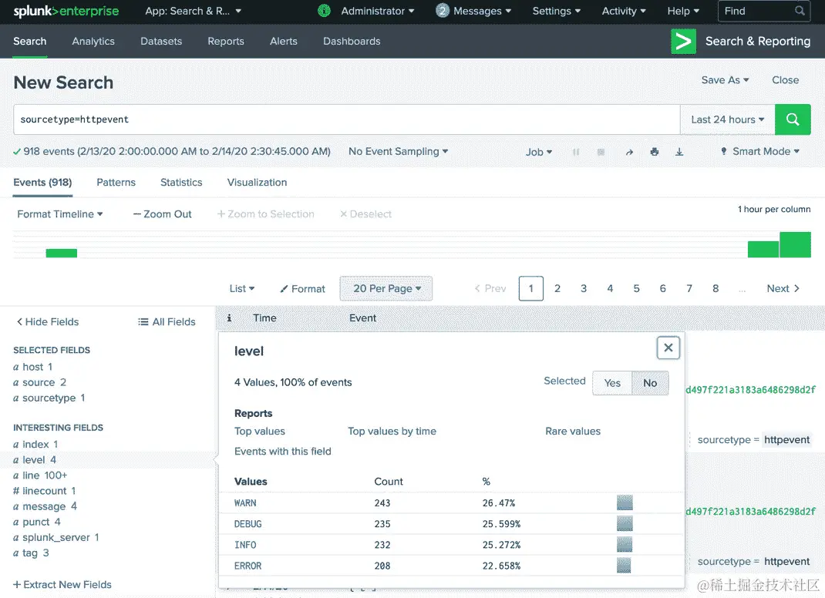This screenshot has width=825, height=598.
Task: Go to the Next results page
Action: [783, 289]
